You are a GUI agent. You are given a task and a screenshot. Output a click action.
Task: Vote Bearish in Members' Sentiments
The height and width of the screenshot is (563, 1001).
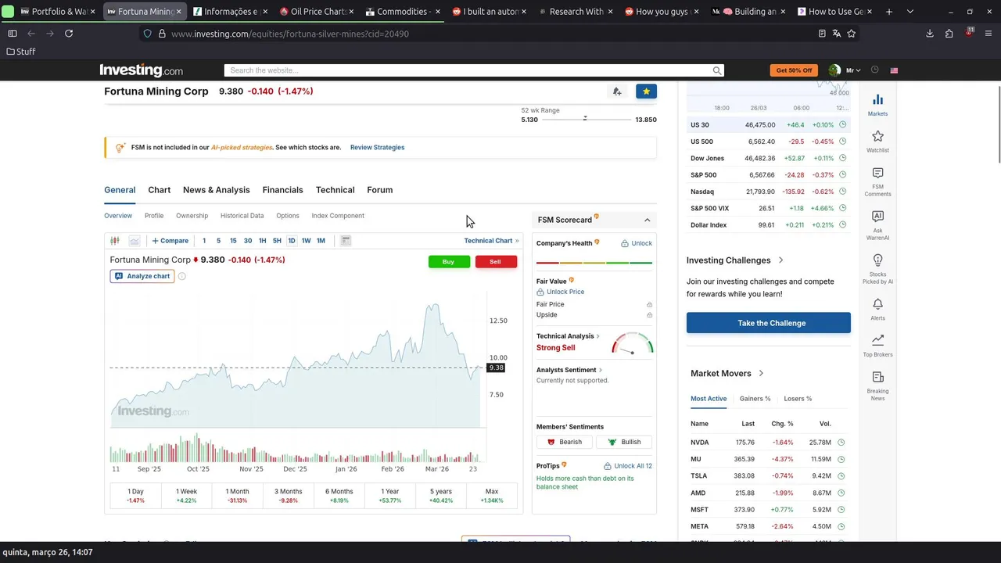[x=565, y=442]
